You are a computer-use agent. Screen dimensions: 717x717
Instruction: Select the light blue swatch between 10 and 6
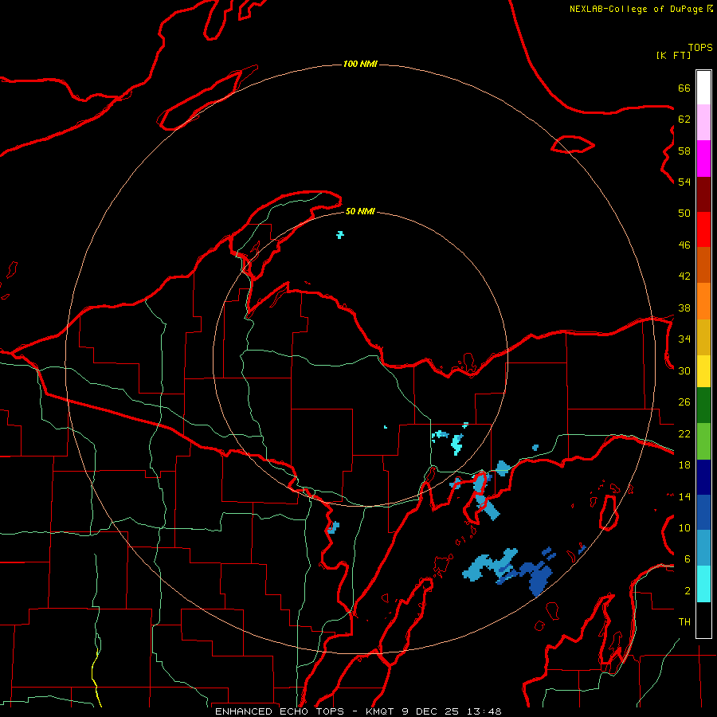tap(703, 548)
